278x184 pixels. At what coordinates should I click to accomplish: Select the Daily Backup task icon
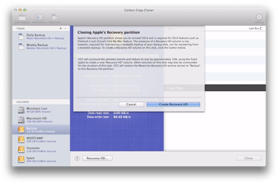[x=21, y=37]
